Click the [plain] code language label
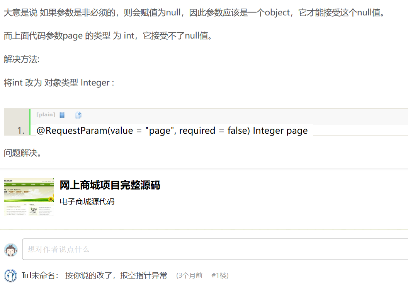The image size is (408, 287). click(46, 115)
